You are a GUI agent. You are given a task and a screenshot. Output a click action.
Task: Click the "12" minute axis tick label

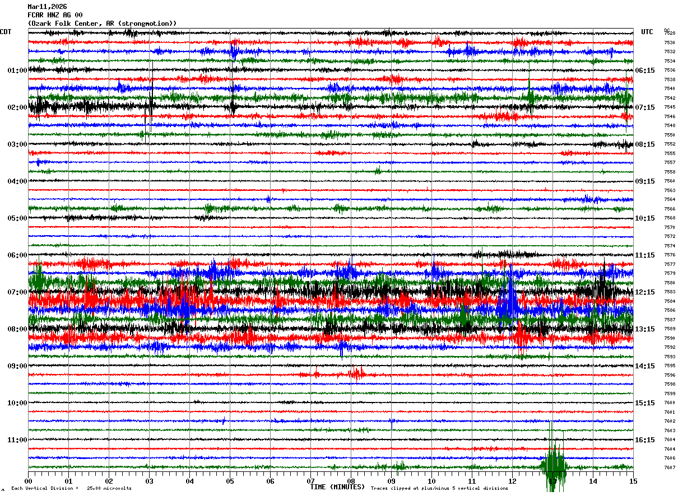click(x=512, y=481)
